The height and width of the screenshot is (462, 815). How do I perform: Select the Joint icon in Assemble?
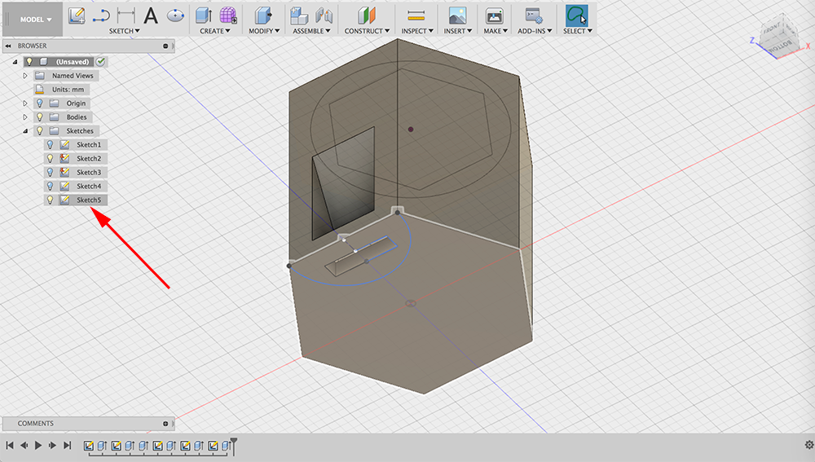pyautogui.click(x=324, y=15)
